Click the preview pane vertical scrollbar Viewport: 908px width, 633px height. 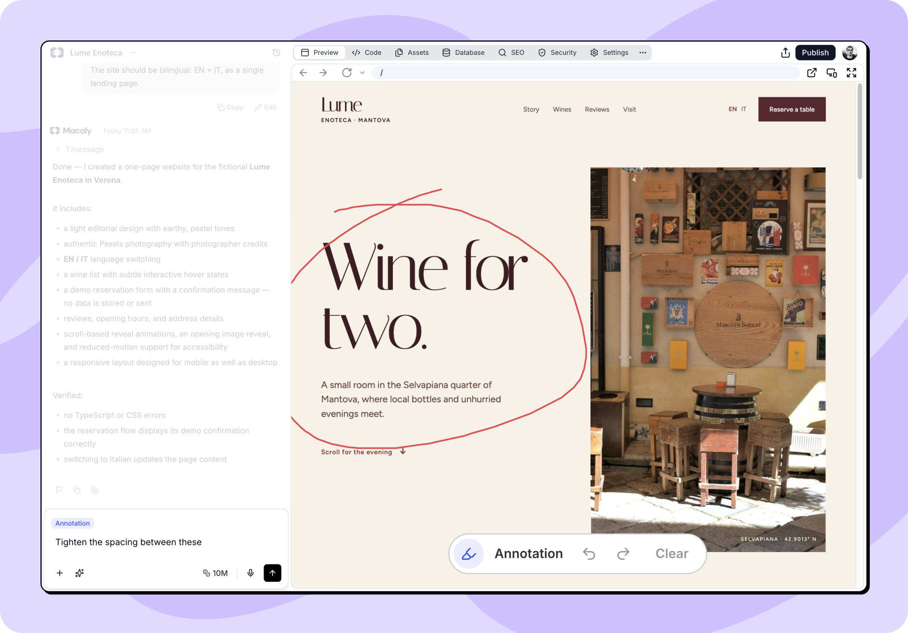859,132
